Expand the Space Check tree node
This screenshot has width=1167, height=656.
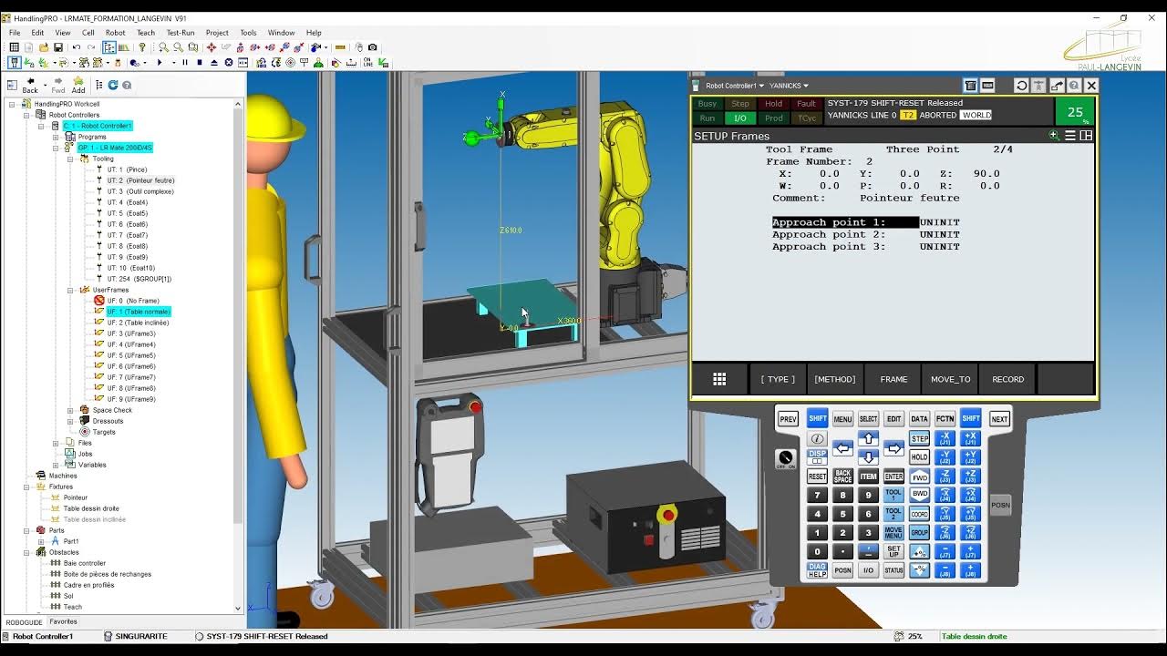tap(70, 410)
